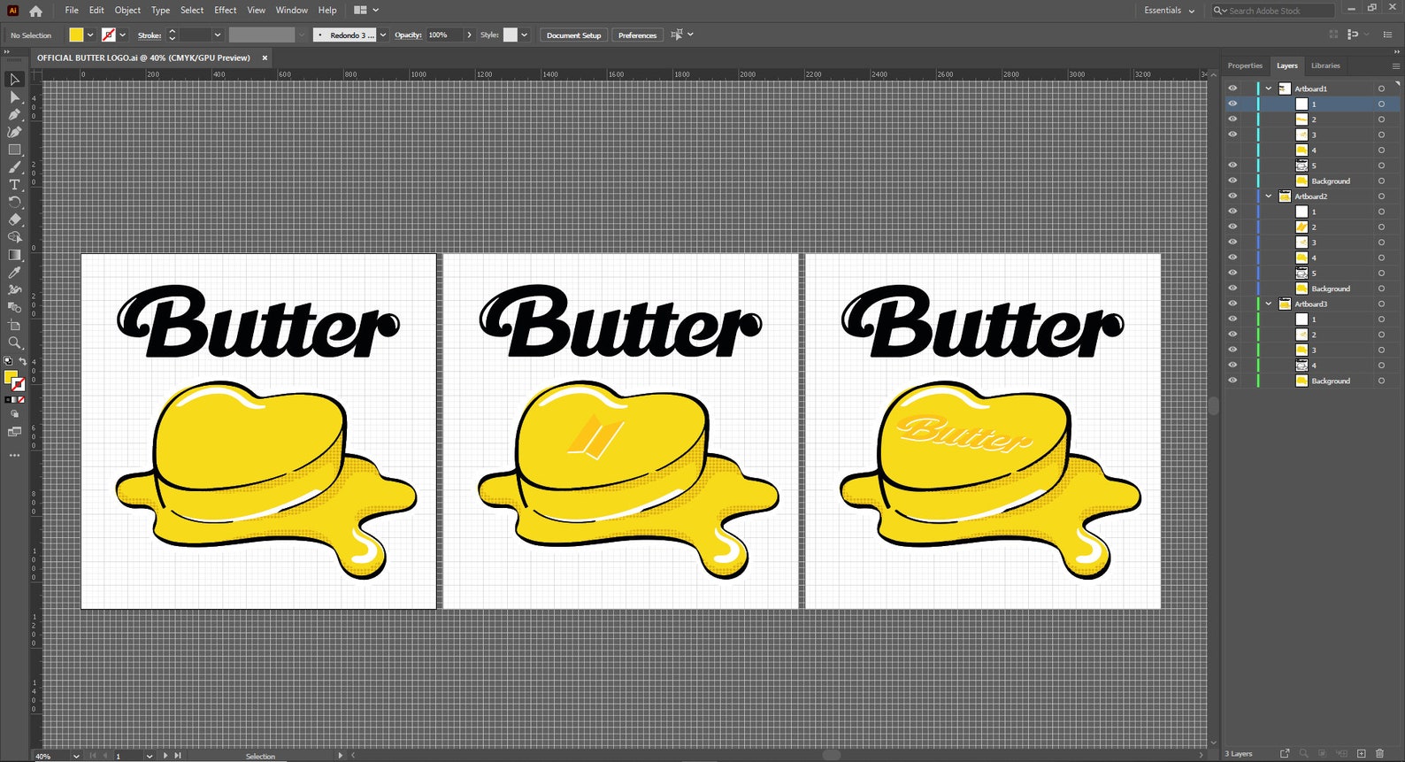The height and width of the screenshot is (762, 1405).
Task: Select the Curvature tool
Action: pos(14,132)
